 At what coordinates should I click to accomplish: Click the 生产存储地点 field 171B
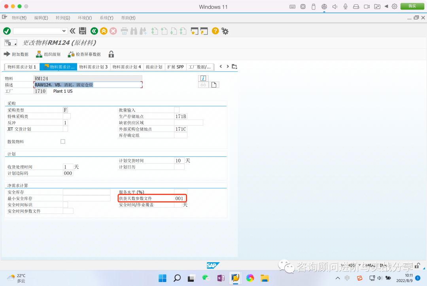click(x=181, y=116)
